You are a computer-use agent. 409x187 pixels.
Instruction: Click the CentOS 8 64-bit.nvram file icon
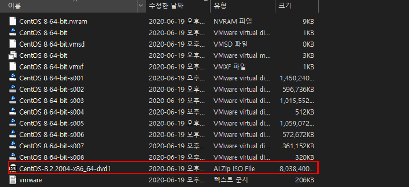(13, 21)
